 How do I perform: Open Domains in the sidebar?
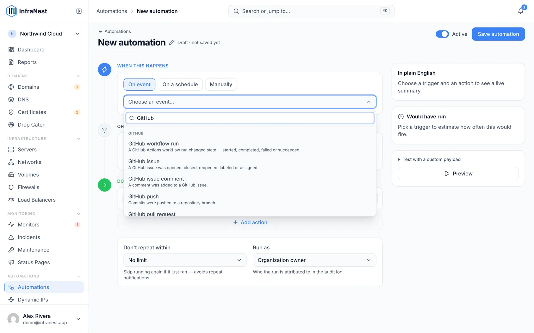(x=44, y=87)
